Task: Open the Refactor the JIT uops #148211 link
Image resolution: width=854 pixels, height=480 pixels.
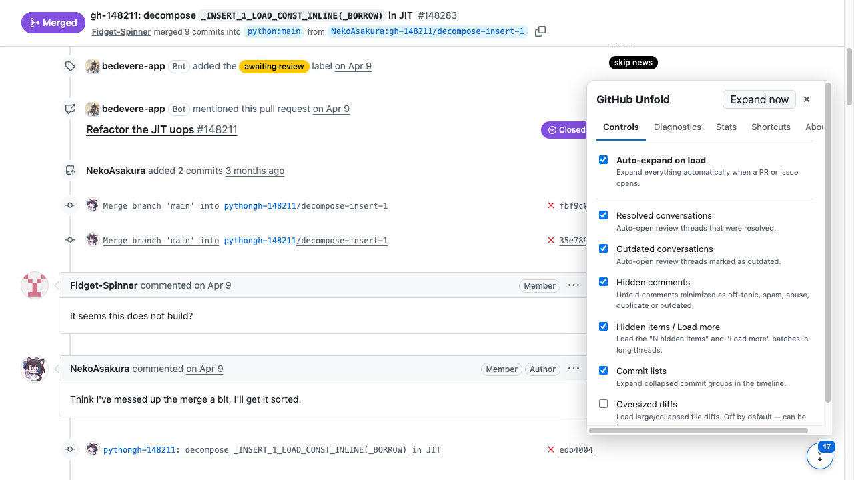Action: pos(161,130)
